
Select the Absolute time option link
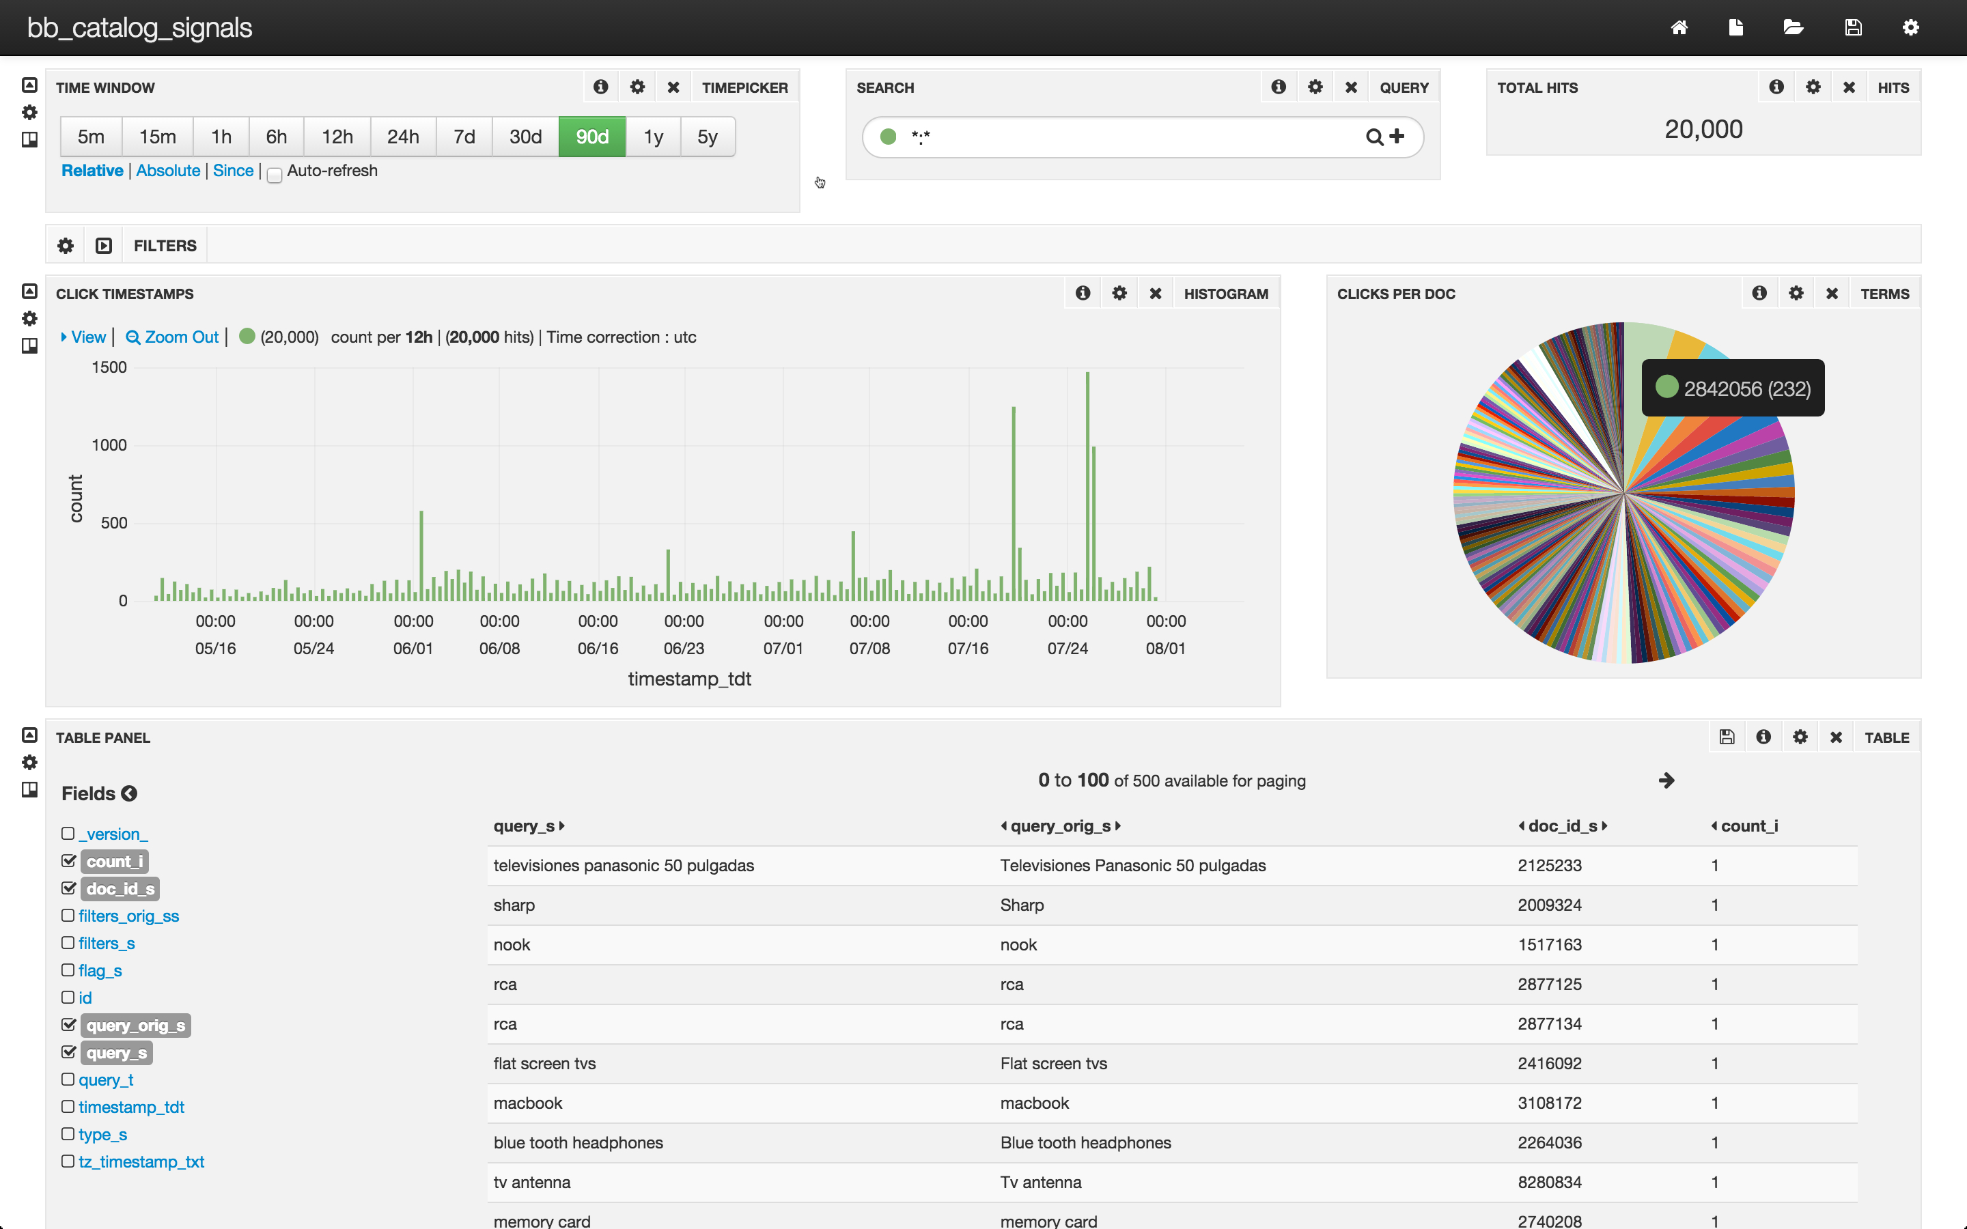point(167,170)
